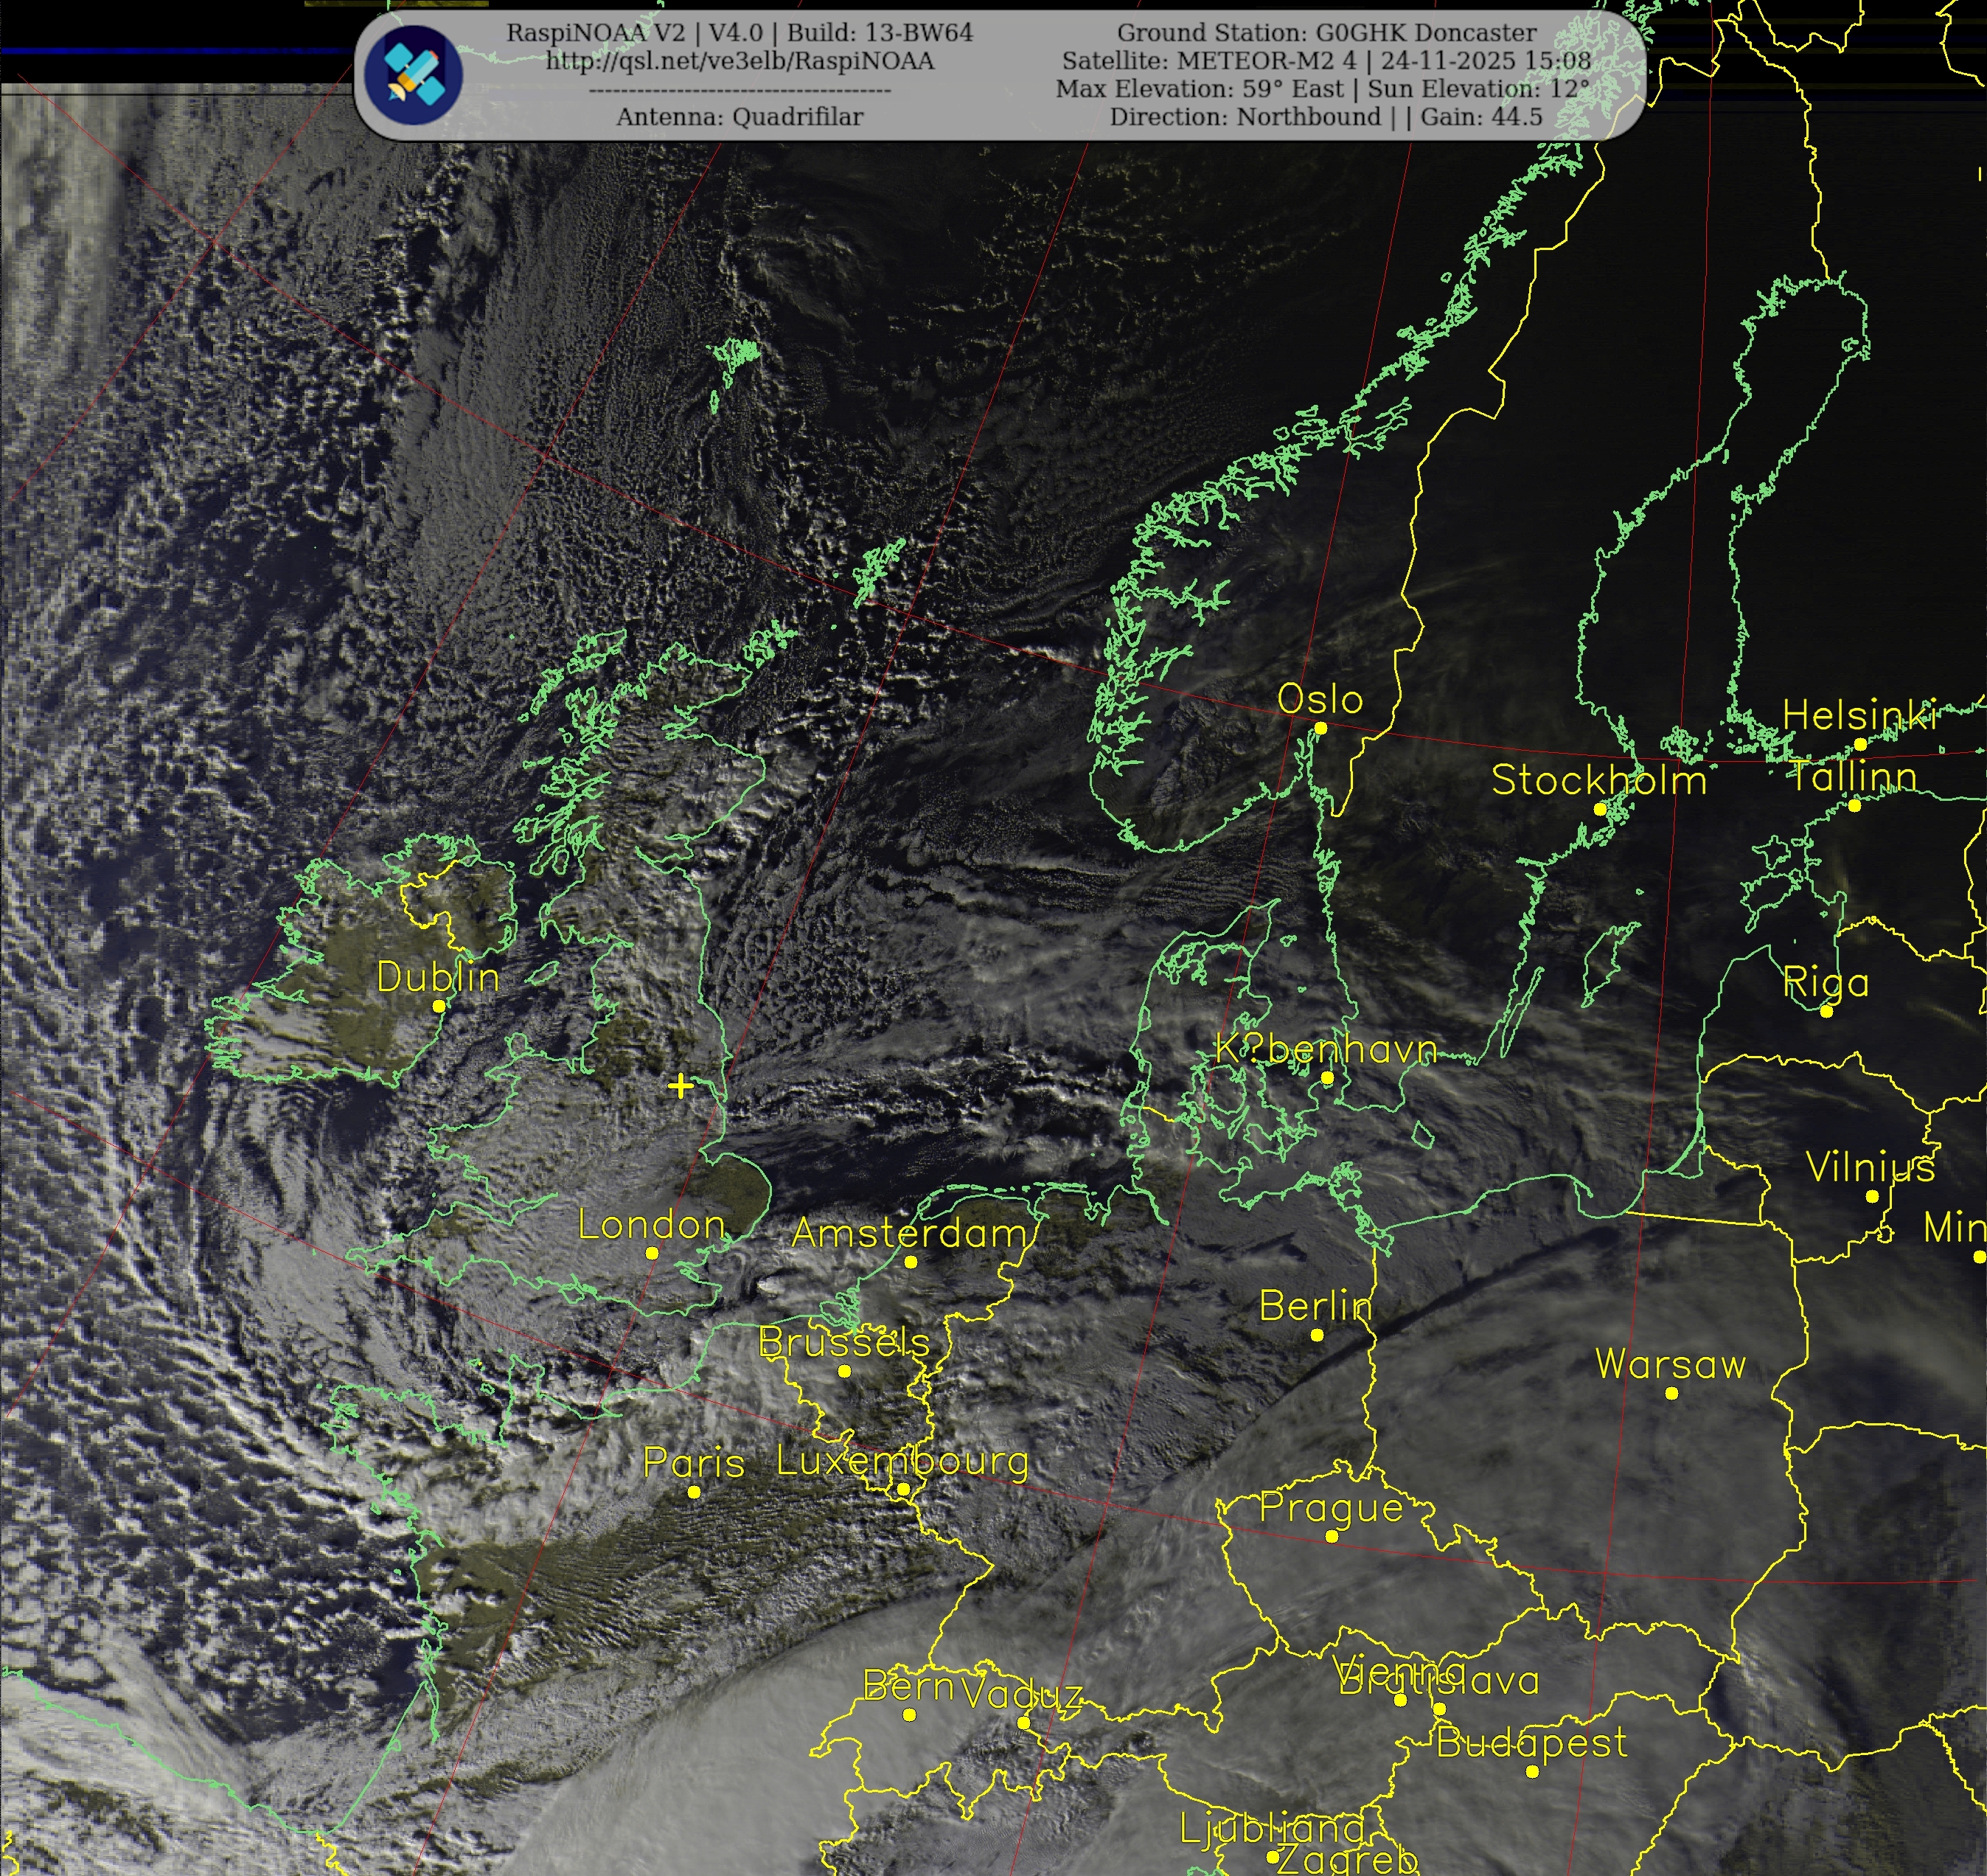Click the Dublin city dot marker

(x=438, y=1006)
